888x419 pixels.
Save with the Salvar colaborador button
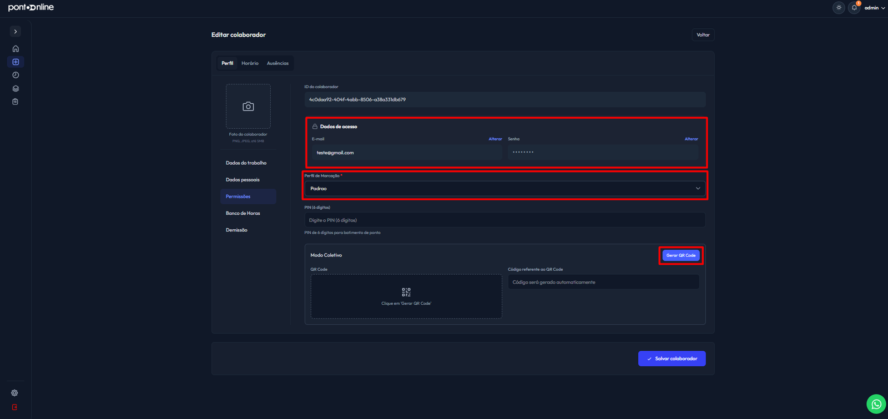pos(672,359)
